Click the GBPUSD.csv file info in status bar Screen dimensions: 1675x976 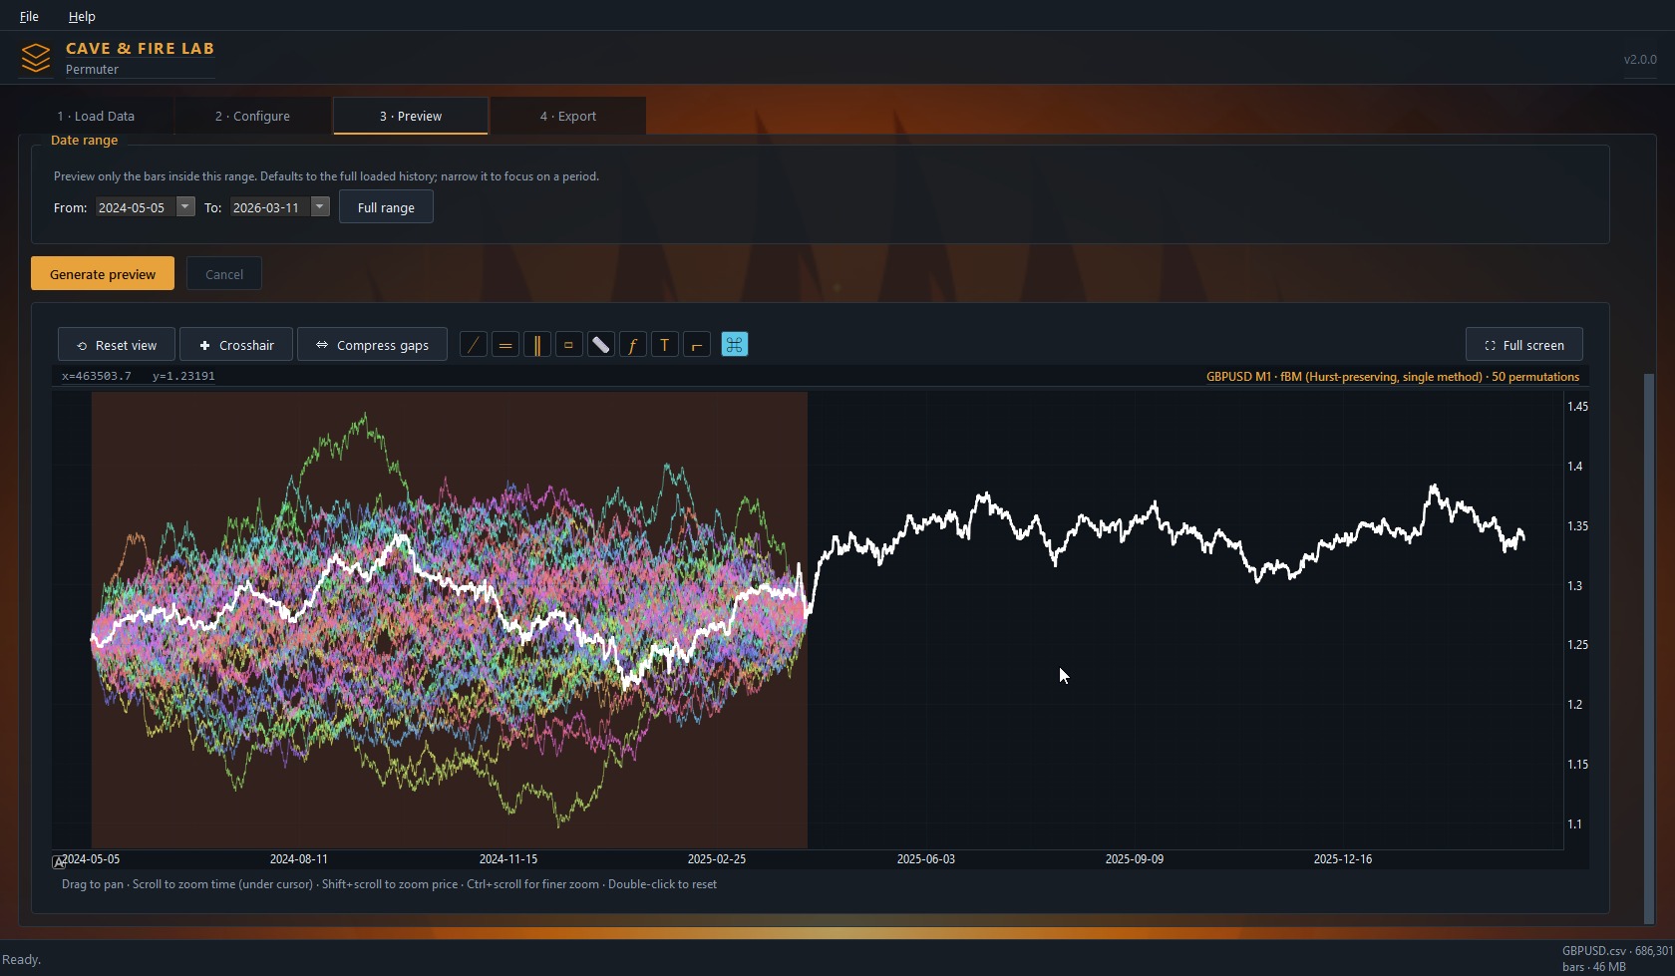1617,958
